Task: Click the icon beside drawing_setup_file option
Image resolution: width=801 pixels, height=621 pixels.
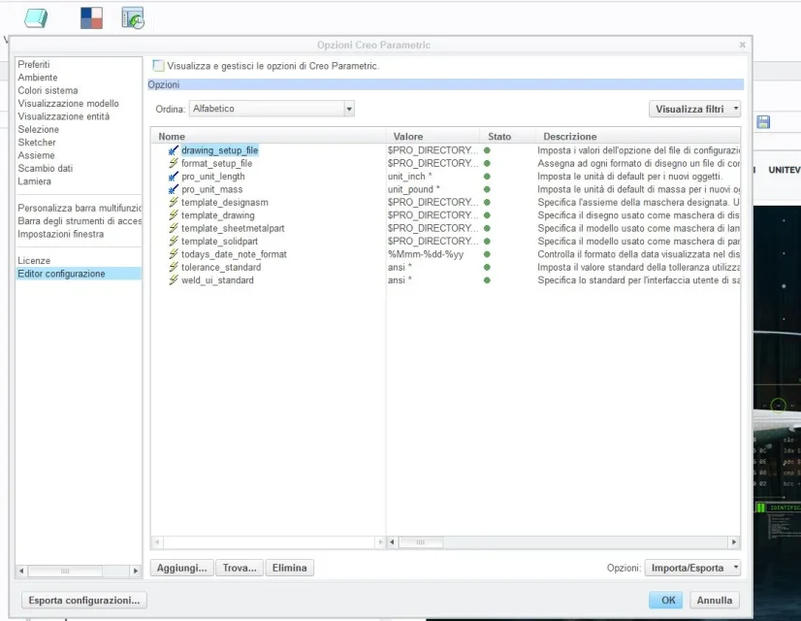Action: (x=174, y=150)
